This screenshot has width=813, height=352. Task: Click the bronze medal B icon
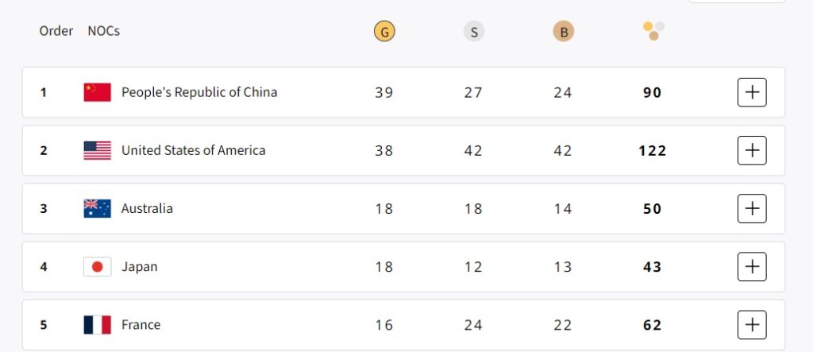(x=564, y=32)
